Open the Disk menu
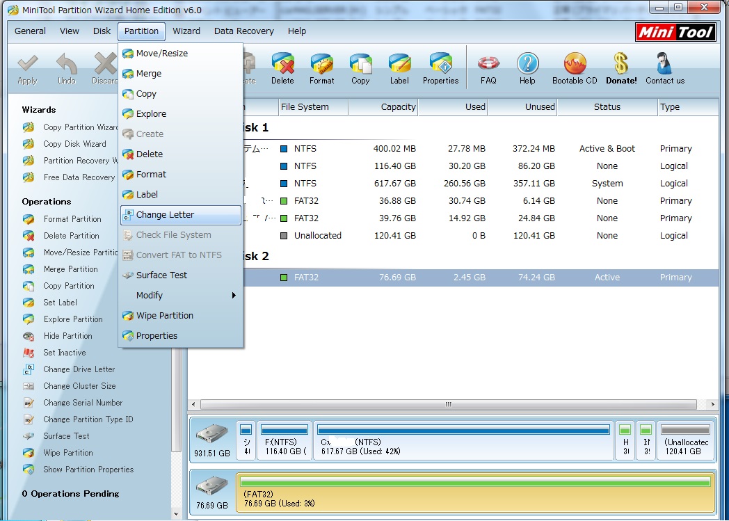The image size is (729, 521). pos(102,31)
